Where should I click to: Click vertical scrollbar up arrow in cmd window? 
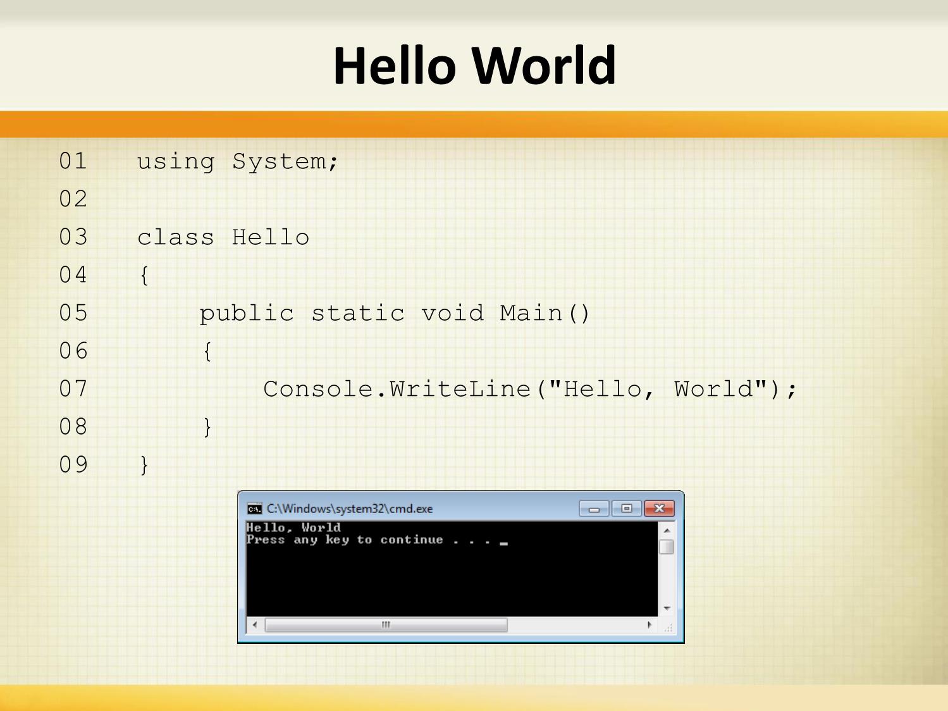click(667, 530)
